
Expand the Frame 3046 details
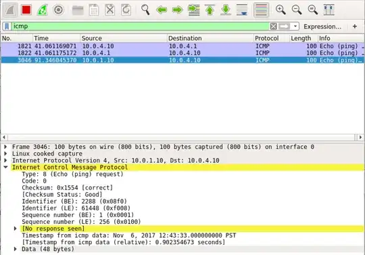[x=5, y=147]
